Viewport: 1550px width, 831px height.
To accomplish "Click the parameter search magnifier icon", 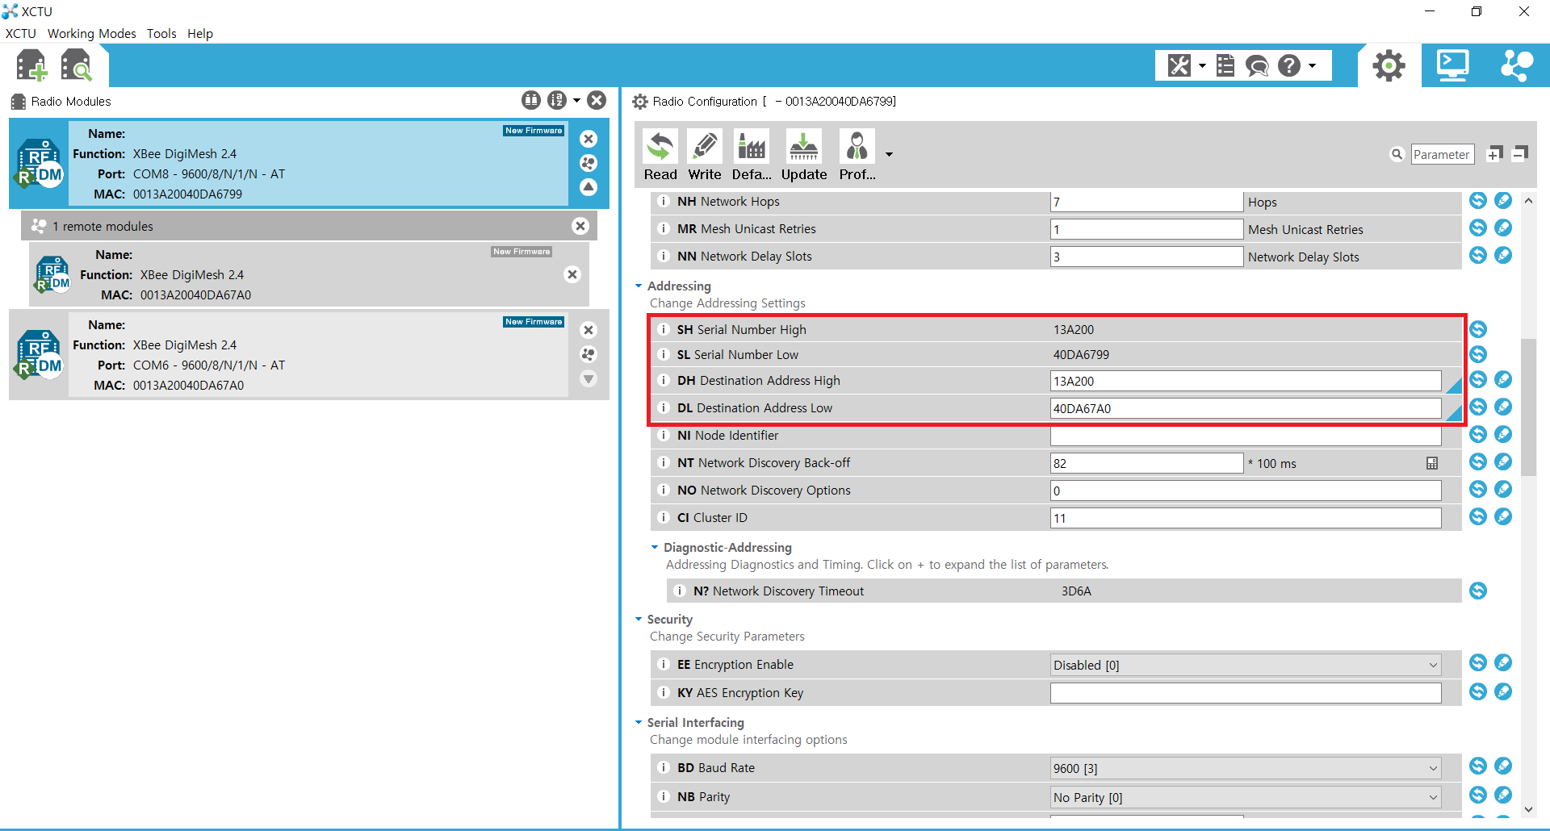I will pyautogui.click(x=1397, y=154).
